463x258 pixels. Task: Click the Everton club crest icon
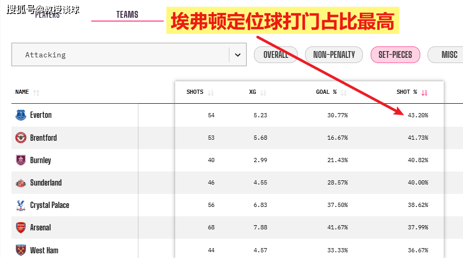[x=21, y=115]
